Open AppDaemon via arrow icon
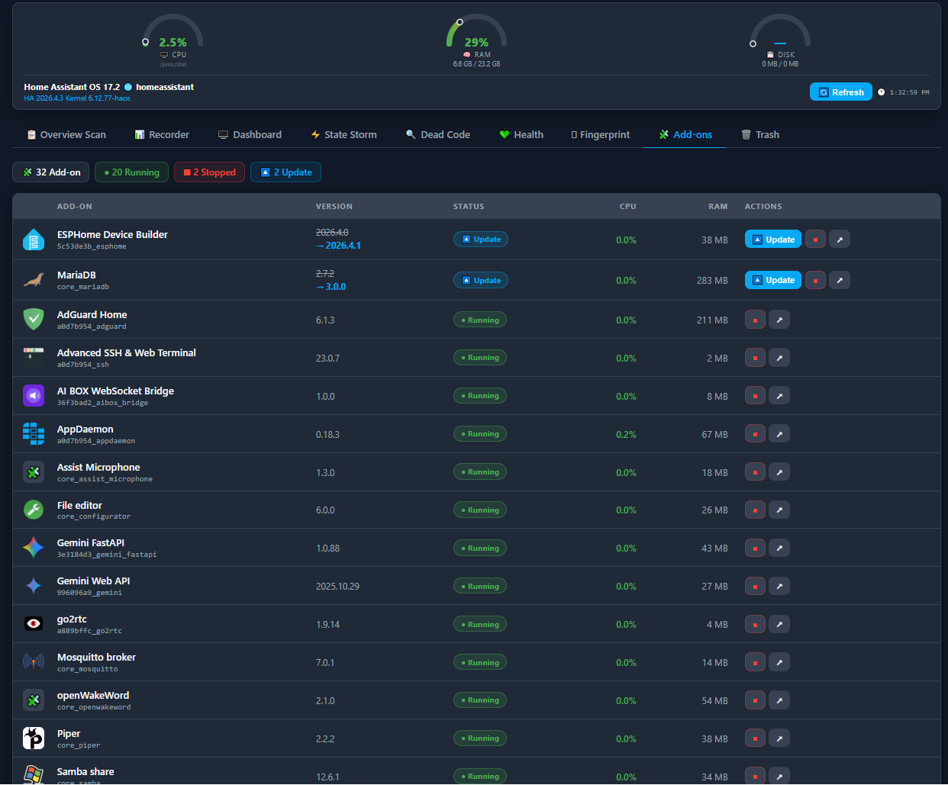Screen dimensions: 948x785 pyautogui.click(x=779, y=434)
